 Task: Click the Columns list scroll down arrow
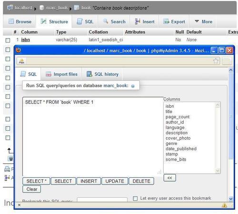click(218, 171)
